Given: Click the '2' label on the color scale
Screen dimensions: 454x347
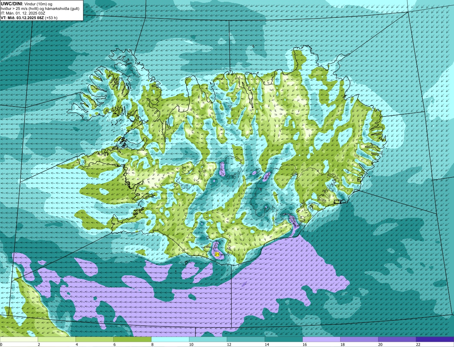Looking at the screenshot, I should (x=39, y=345).
